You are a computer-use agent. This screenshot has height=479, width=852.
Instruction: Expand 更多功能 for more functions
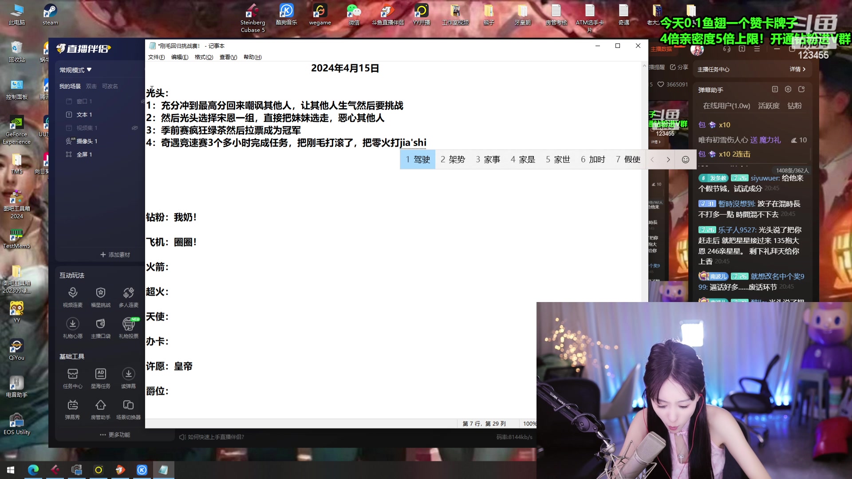tap(115, 435)
